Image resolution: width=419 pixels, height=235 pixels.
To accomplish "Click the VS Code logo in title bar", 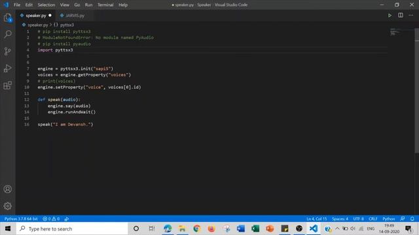I will 6,5.
